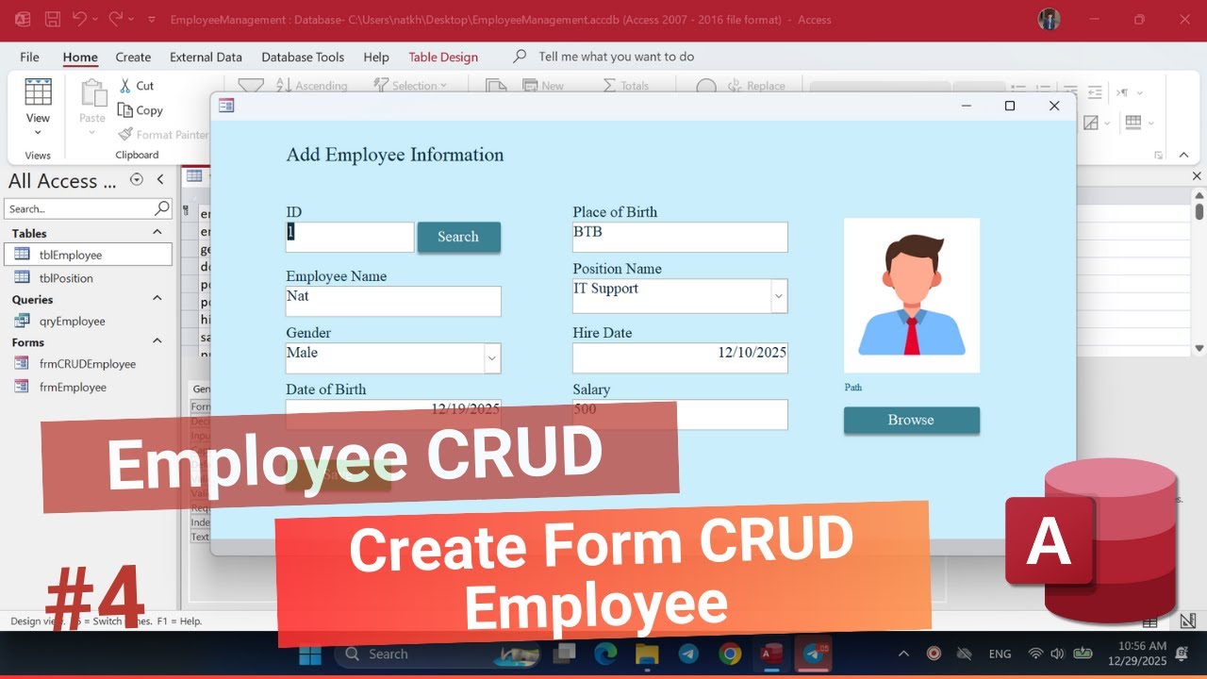The width and height of the screenshot is (1207, 679).
Task: Click the Copy icon in Clipboard
Action: (124, 110)
